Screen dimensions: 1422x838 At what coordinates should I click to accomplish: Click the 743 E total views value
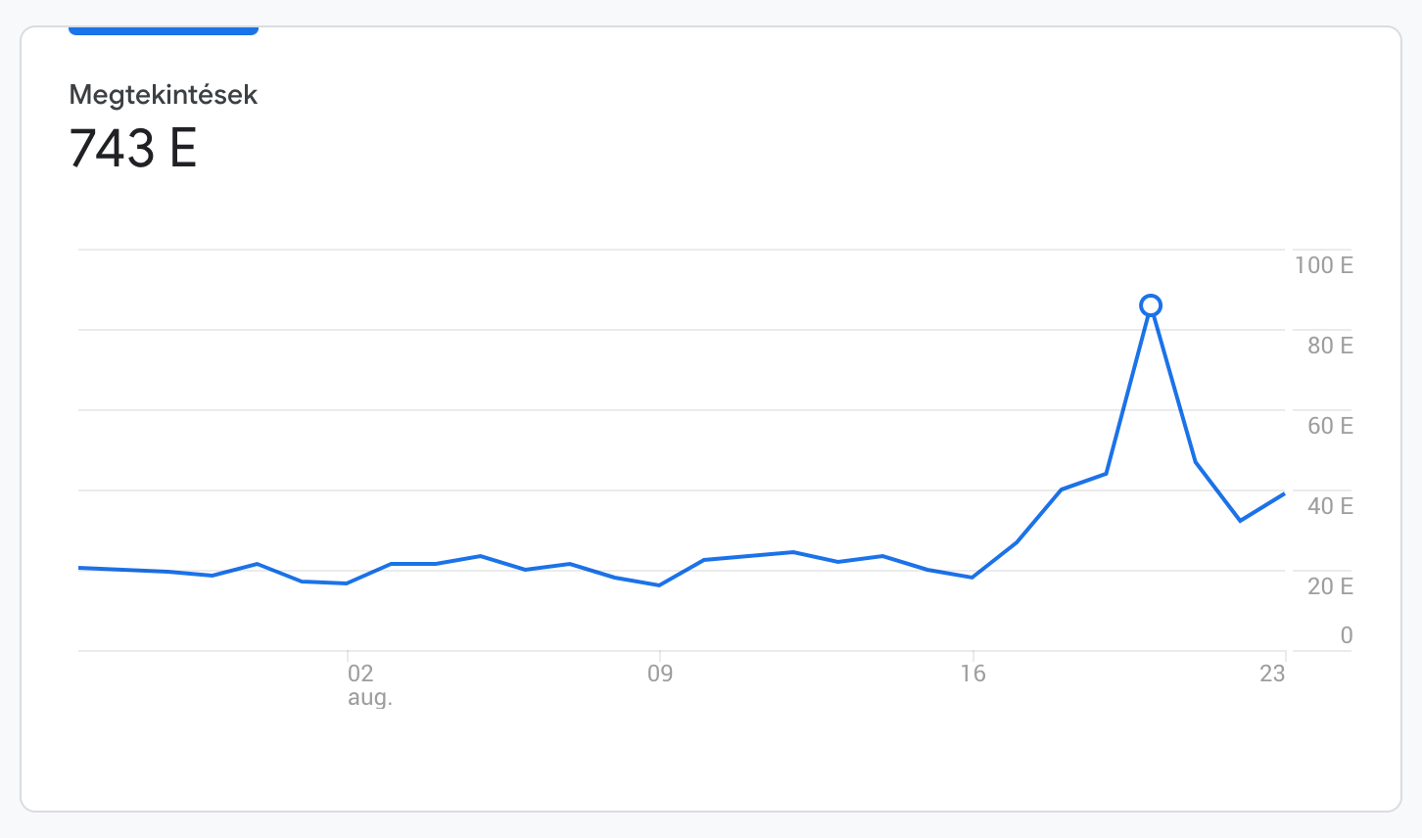pos(133,149)
